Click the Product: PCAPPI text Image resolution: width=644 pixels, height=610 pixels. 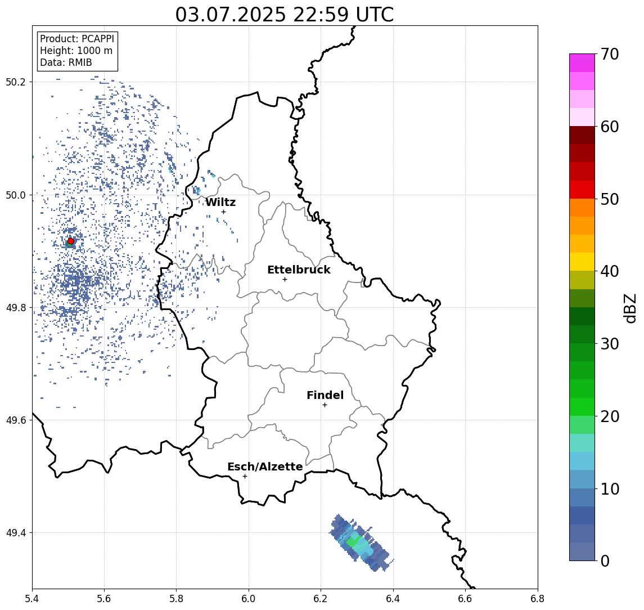(77, 39)
